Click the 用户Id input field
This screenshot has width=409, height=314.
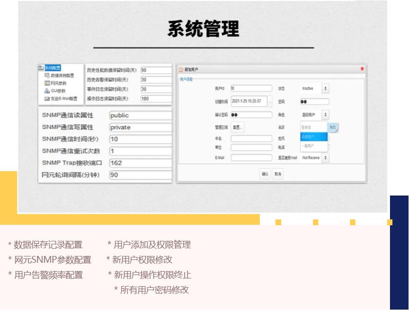(251, 89)
